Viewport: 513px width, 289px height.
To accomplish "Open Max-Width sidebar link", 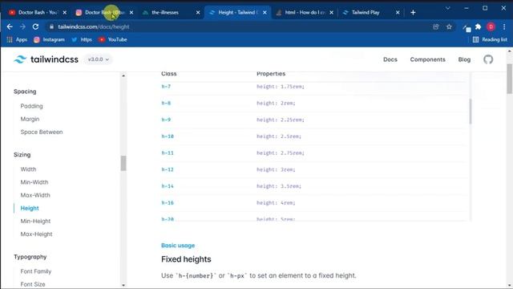I will point(35,195).
